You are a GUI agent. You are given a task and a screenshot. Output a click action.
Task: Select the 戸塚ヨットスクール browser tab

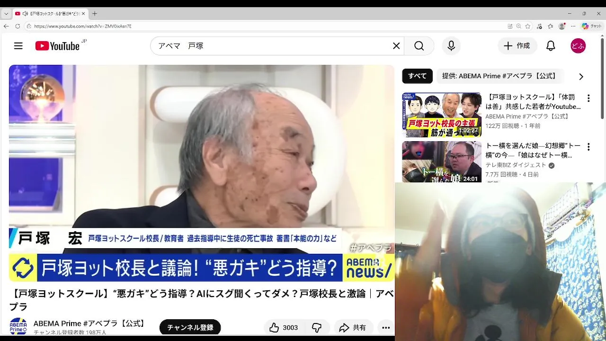50,14
